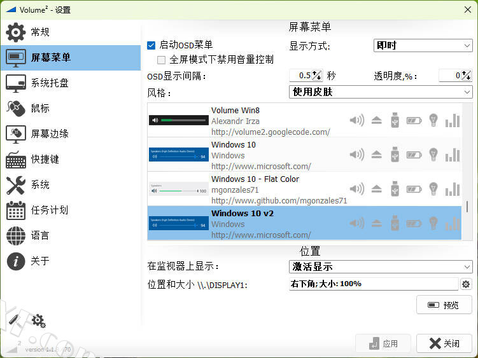Select the Volume Win8 skin thumbnail
This screenshot has height=358, width=478.
point(178,120)
